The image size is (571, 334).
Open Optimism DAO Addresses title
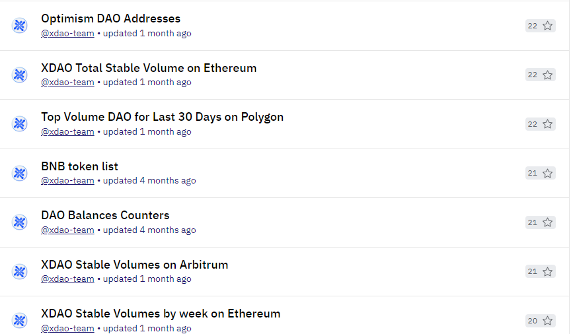[111, 18]
